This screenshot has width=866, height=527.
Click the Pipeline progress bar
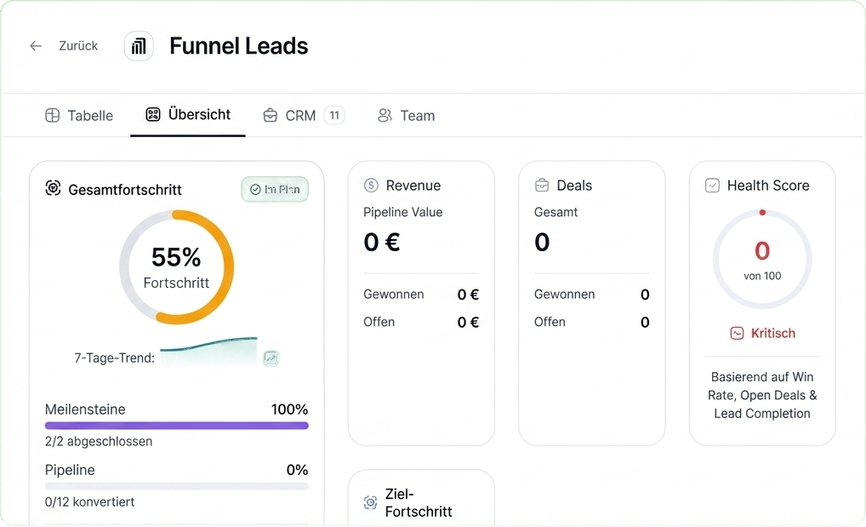click(x=177, y=487)
